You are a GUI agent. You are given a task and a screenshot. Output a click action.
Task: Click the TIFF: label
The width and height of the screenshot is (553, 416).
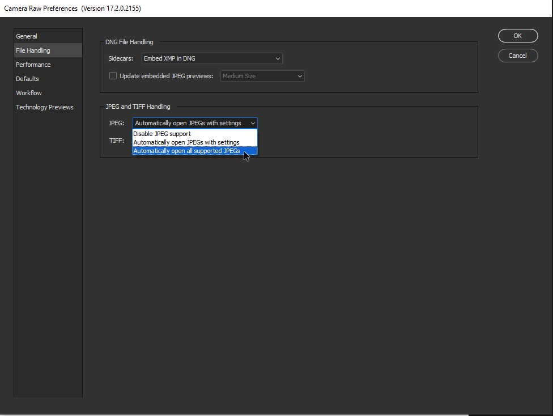(x=117, y=141)
